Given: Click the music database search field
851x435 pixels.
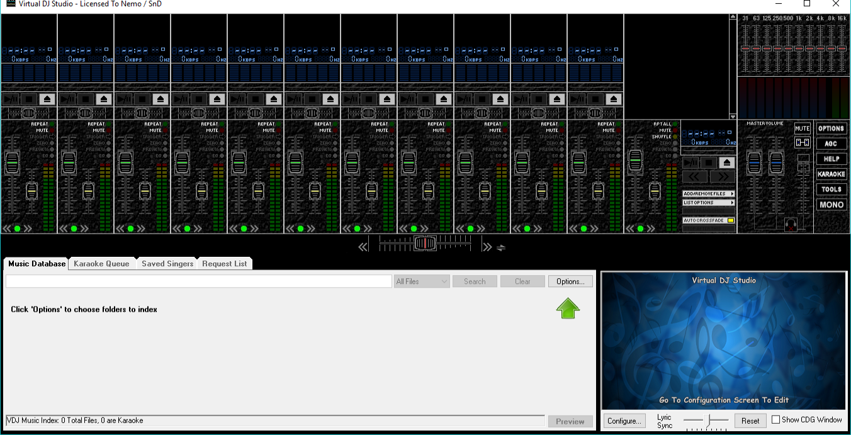Looking at the screenshot, I should (x=199, y=281).
